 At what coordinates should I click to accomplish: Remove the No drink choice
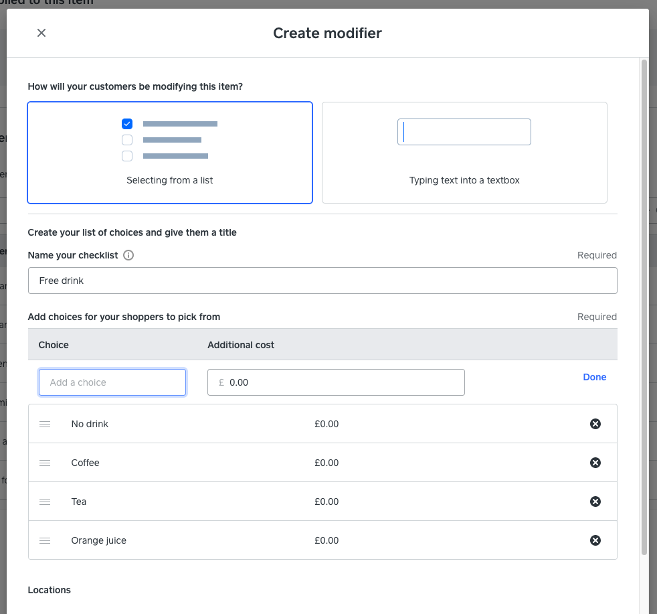pos(595,424)
